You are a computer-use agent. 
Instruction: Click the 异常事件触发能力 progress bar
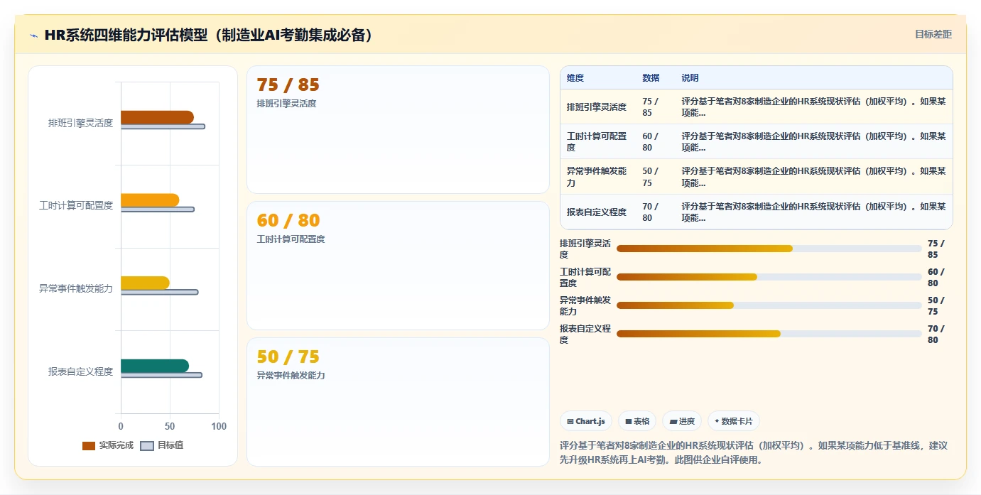tap(769, 305)
